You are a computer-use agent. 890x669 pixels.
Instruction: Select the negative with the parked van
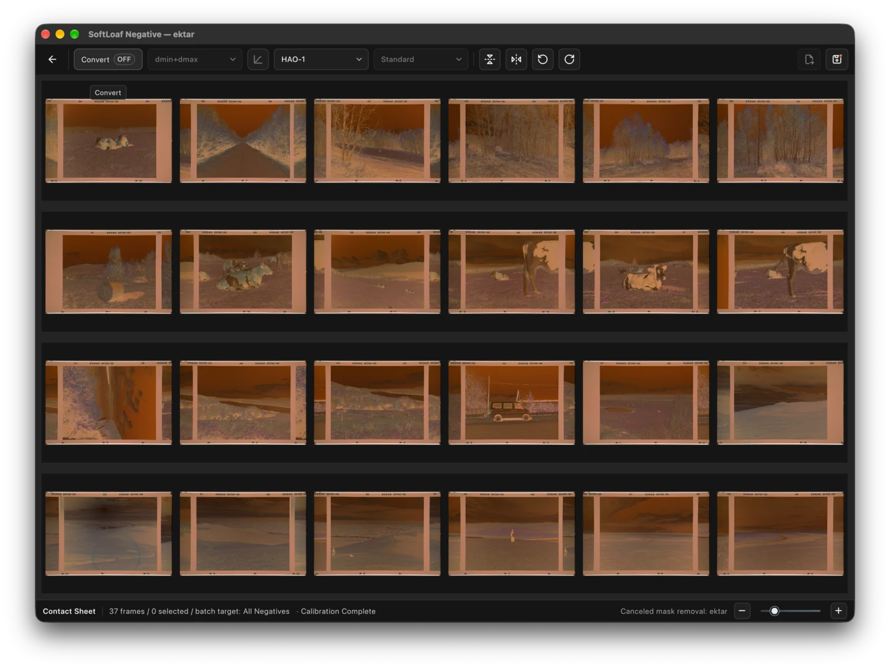[x=512, y=403]
